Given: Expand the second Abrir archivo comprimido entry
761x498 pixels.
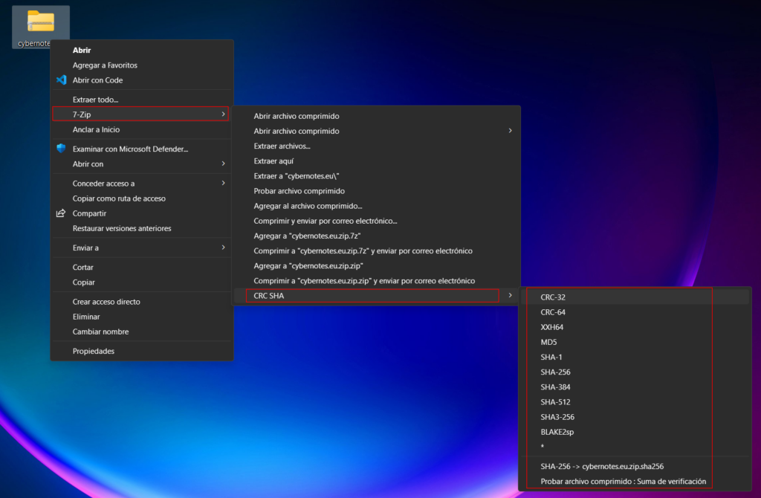Looking at the screenshot, I should click(510, 130).
